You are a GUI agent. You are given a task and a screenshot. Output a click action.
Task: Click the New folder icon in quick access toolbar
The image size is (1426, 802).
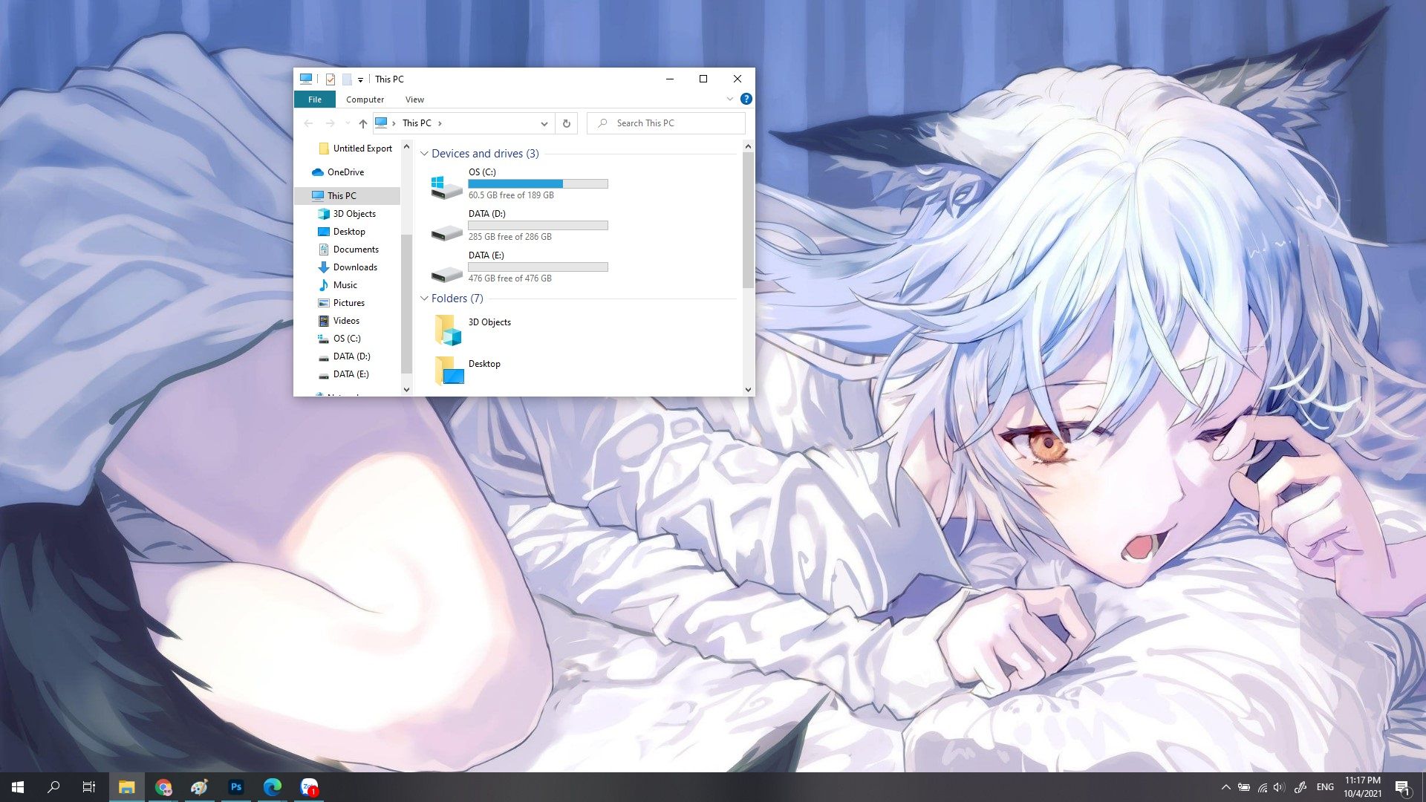click(347, 79)
